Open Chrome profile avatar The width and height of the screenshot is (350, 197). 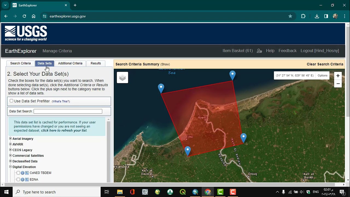[336, 16]
